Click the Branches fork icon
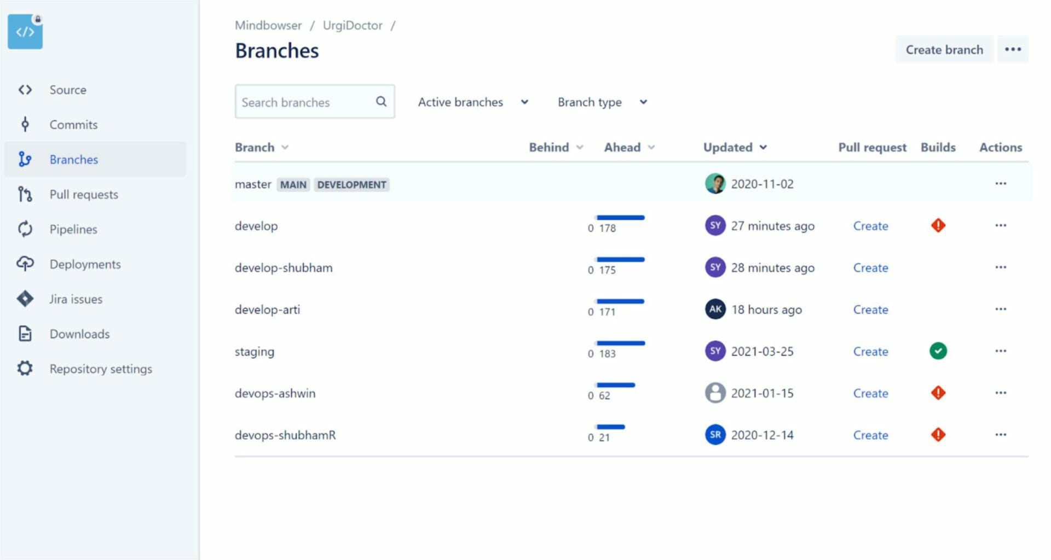Viewport: 1051px width, 560px height. click(25, 159)
